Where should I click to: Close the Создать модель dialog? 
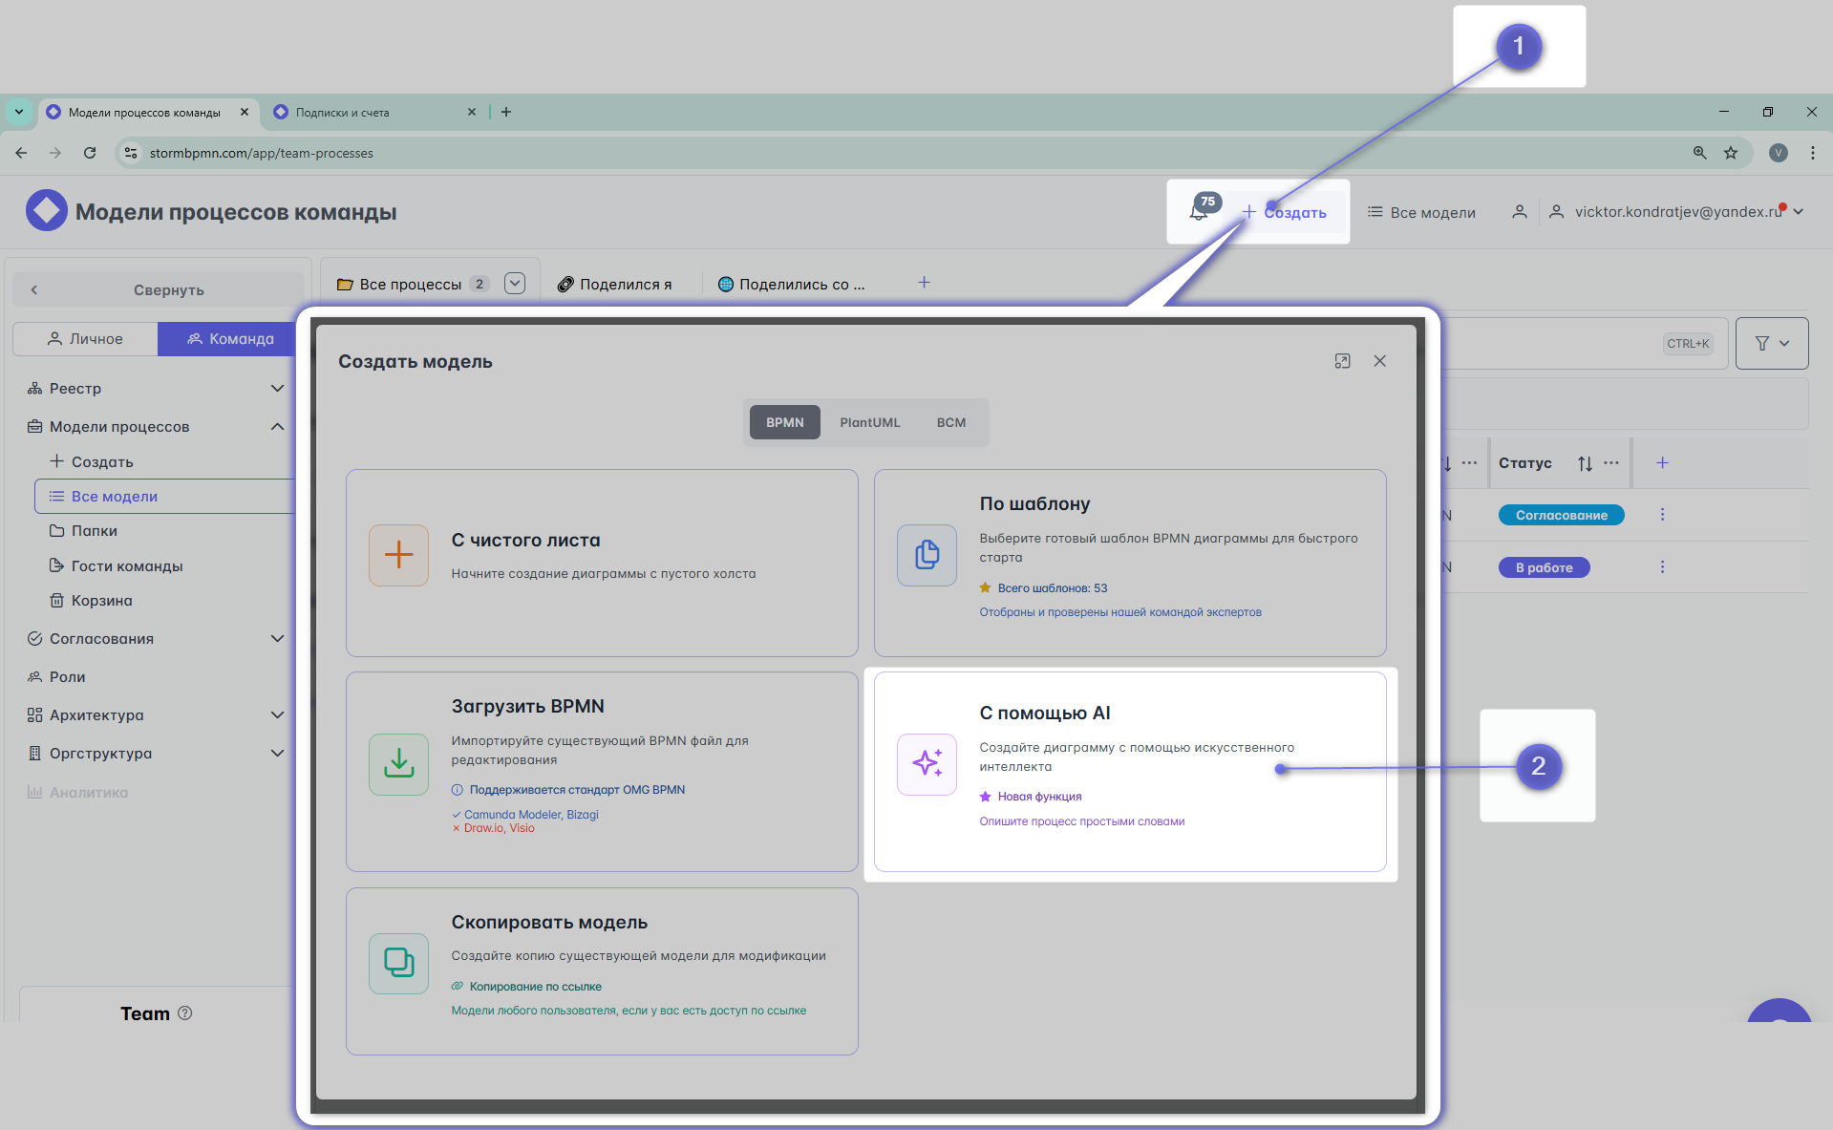1379,361
